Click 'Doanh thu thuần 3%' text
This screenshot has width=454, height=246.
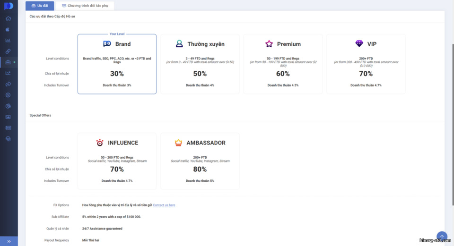(x=117, y=85)
